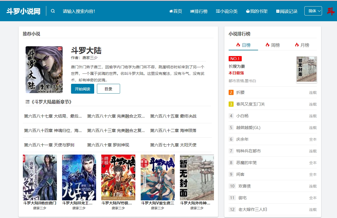The image size is (337, 218).
Task: Click the 都市言情,墨书白 category text
Action: pyautogui.click(x=242, y=81)
